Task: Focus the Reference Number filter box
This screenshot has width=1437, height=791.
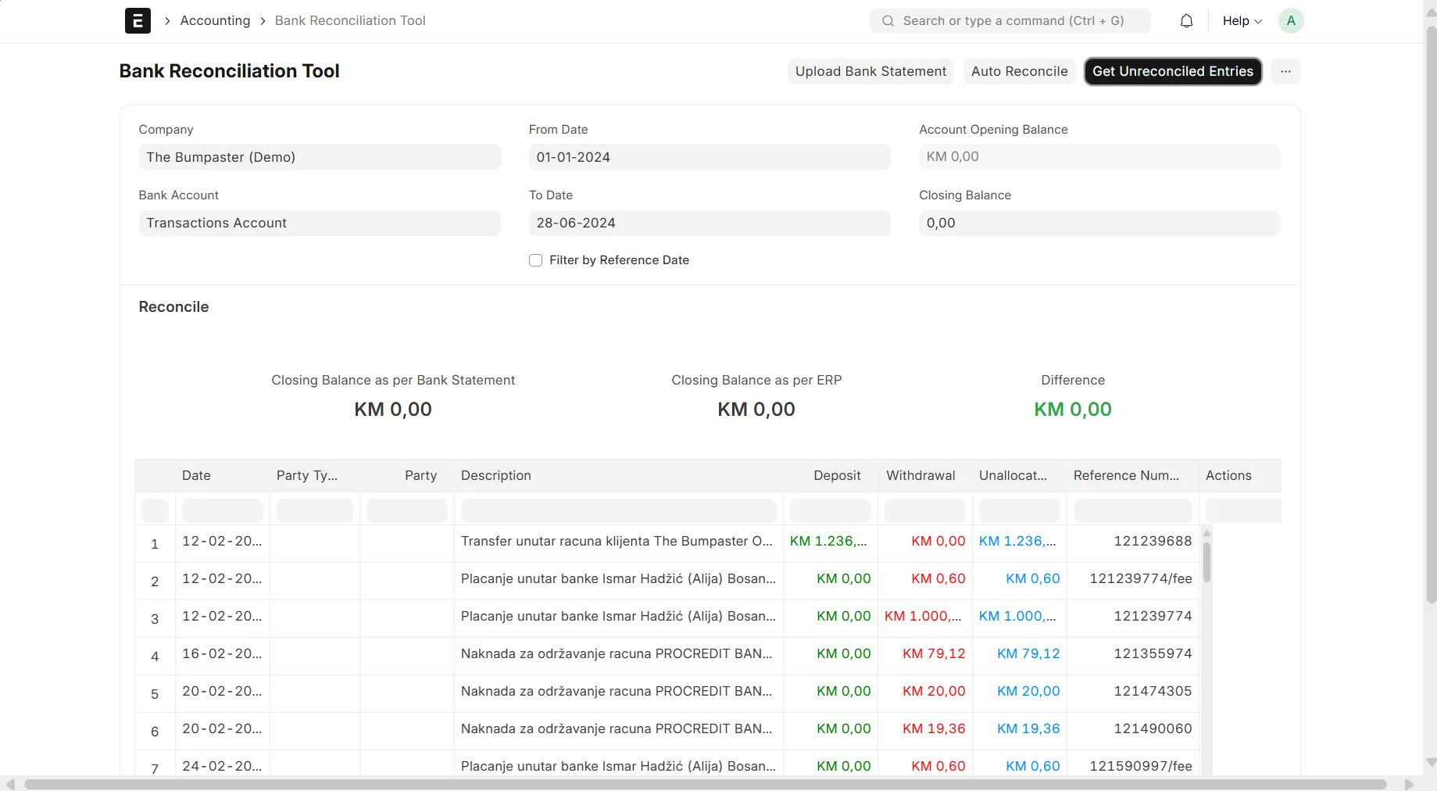Action: [x=1132, y=510]
